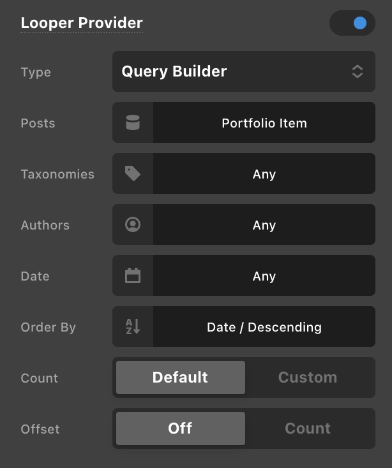The image size is (392, 468).
Task: Click the Authors user profile icon
Action: pos(133,224)
